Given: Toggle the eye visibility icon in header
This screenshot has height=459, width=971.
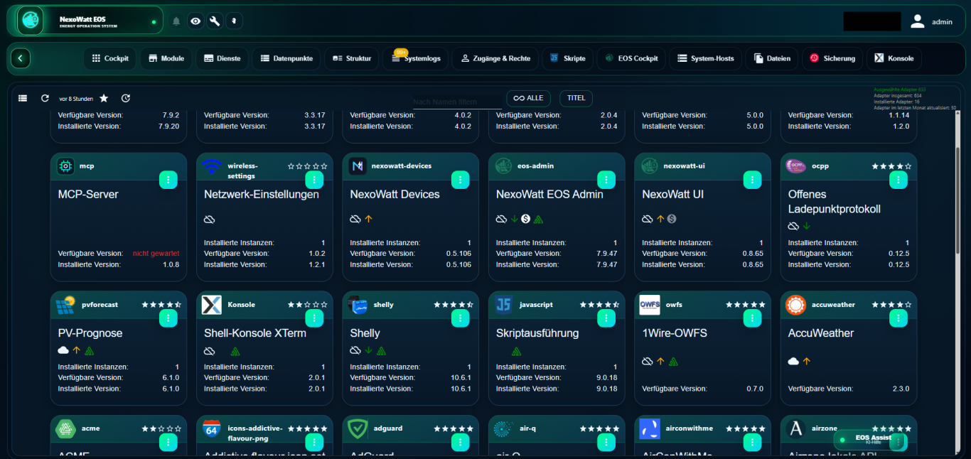Looking at the screenshot, I should [195, 21].
